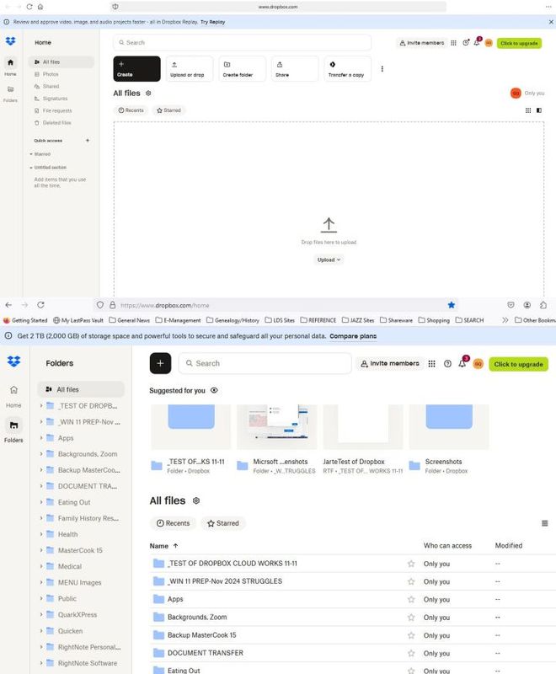Select Signatures in top window sidebar

click(55, 99)
